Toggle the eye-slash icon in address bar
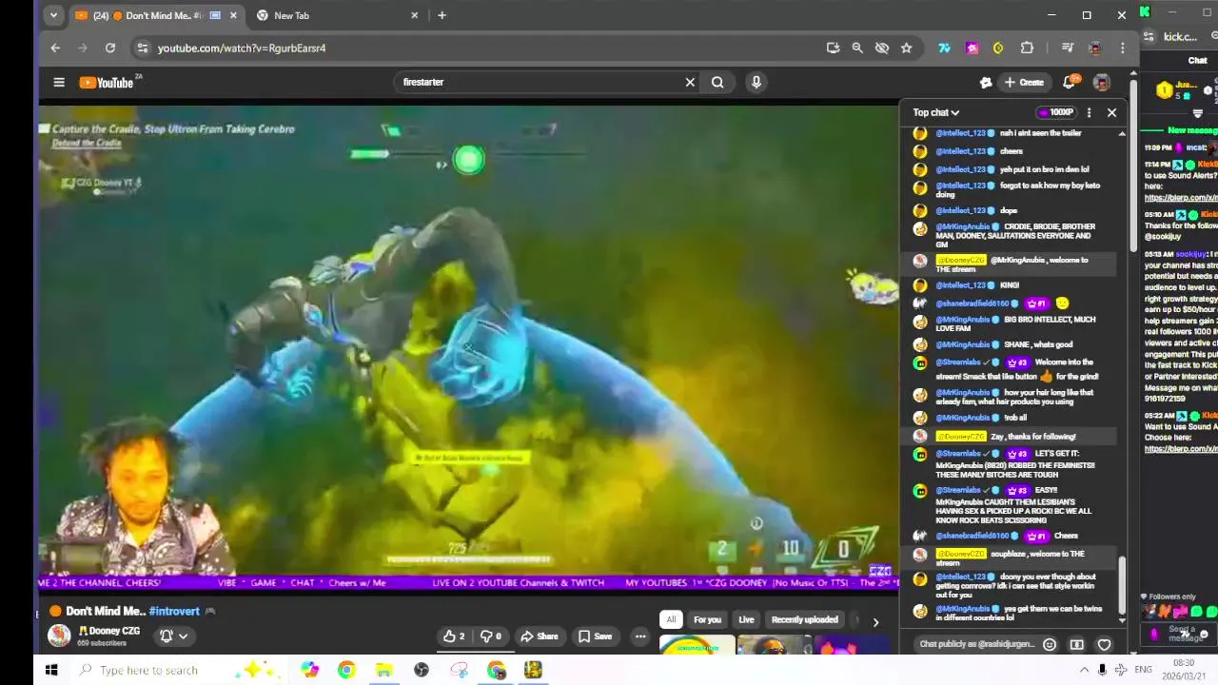1218x685 pixels. click(882, 48)
